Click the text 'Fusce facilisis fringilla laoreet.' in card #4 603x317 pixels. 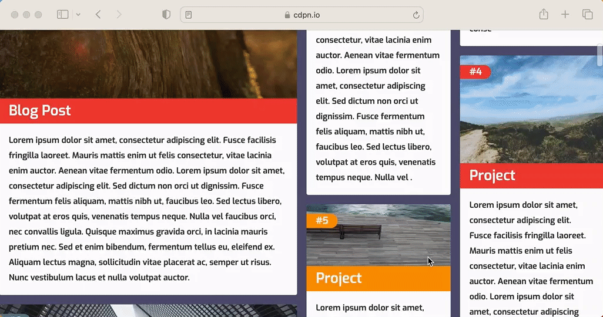(x=527, y=235)
